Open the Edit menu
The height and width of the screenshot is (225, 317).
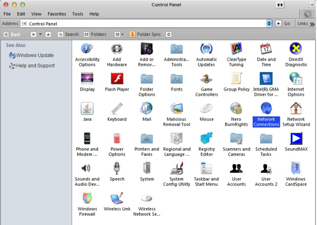click(x=21, y=14)
